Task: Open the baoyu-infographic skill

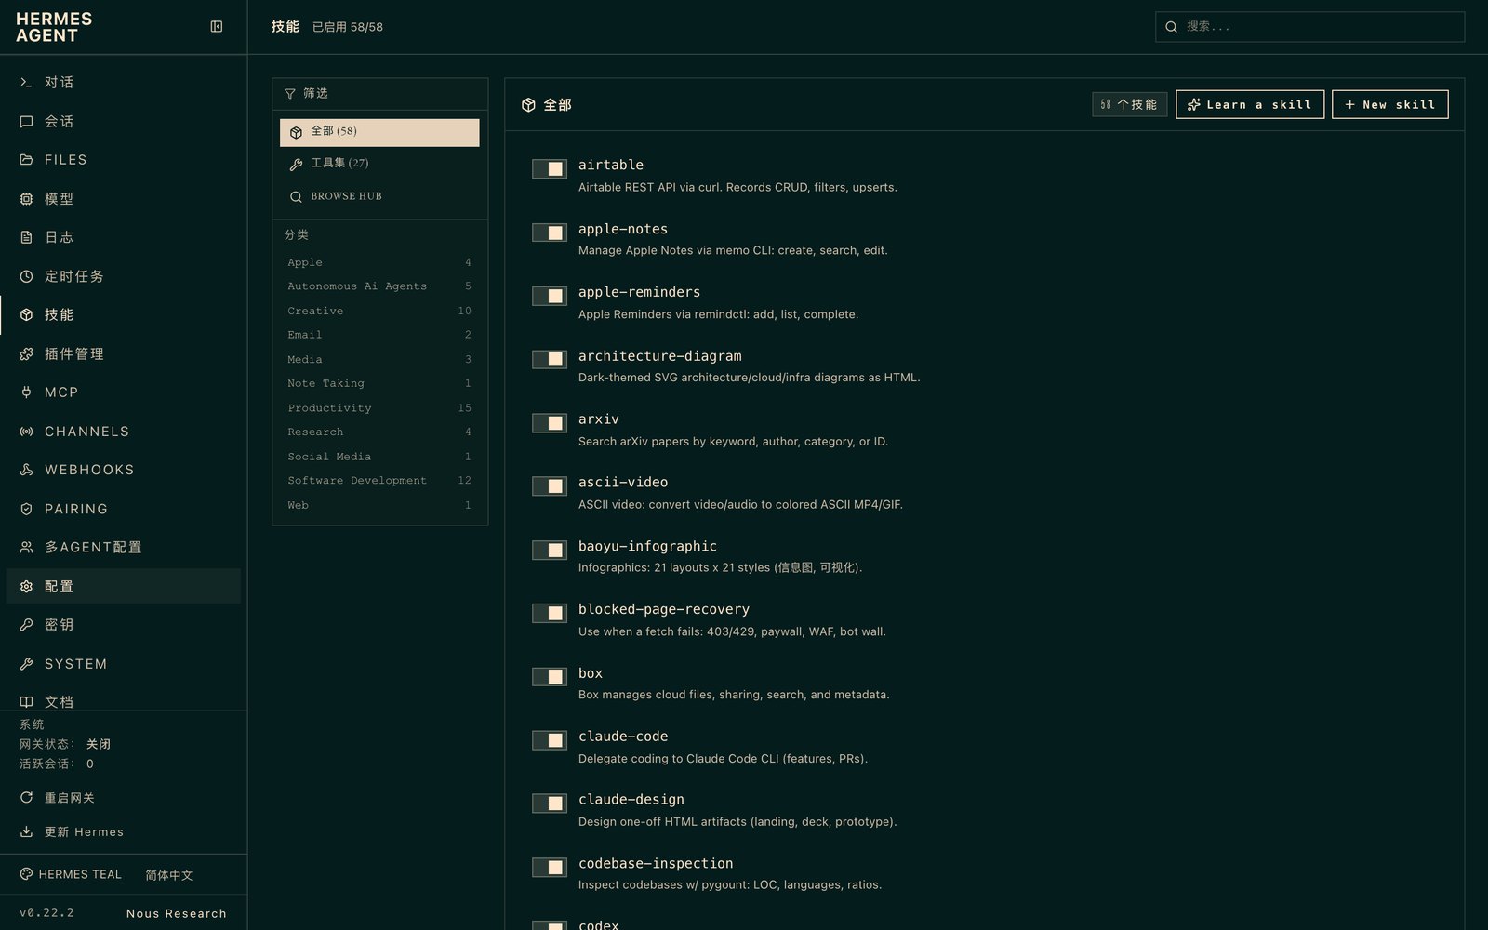Action: [647, 546]
